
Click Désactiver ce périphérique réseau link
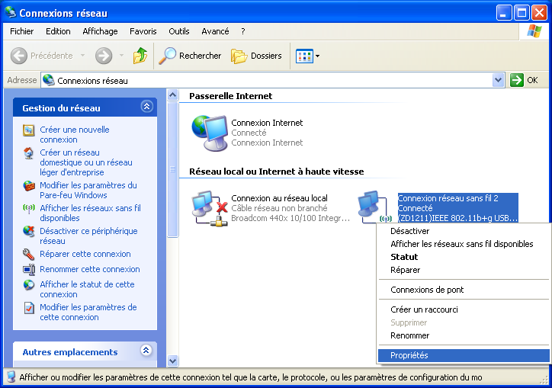click(88, 236)
